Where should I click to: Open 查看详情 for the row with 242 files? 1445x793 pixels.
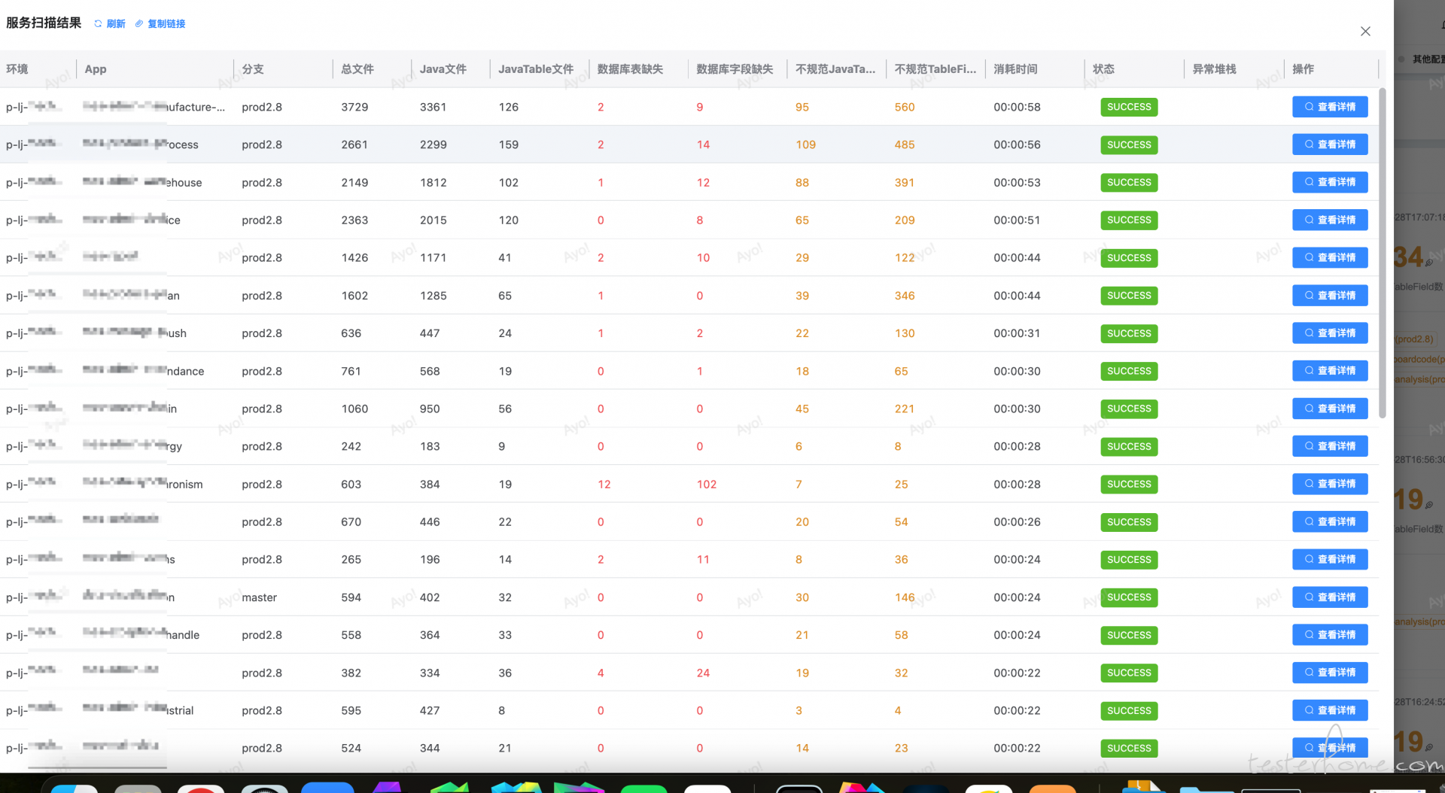1330,446
